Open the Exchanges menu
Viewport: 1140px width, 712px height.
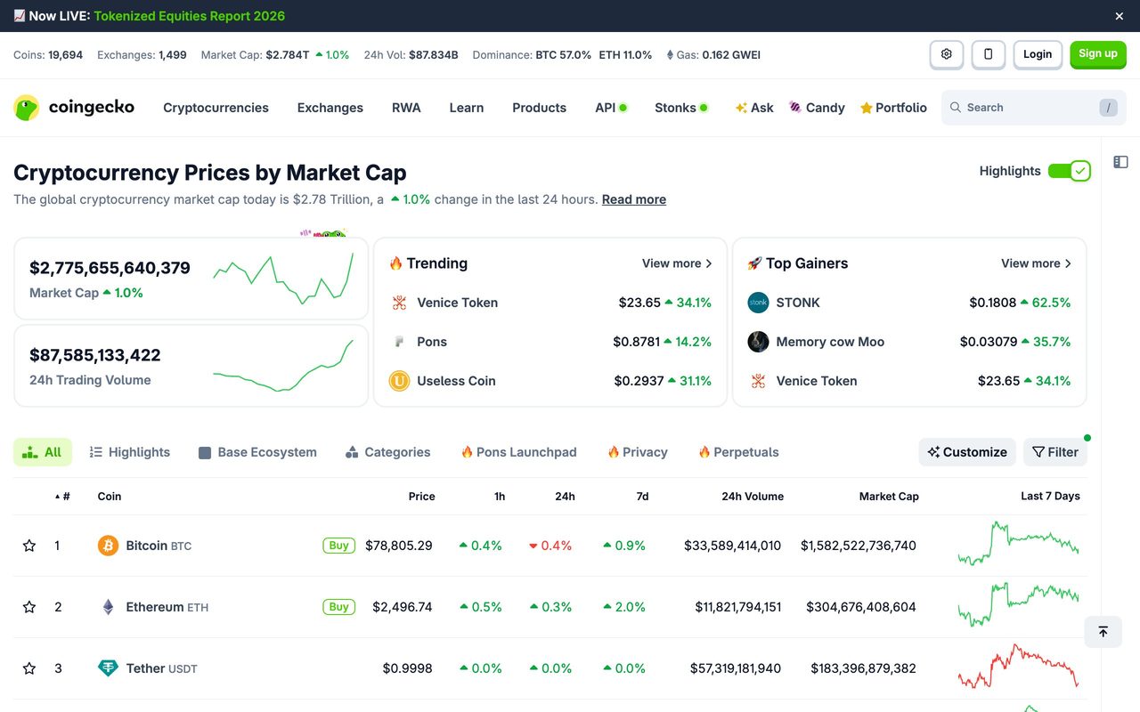coord(330,108)
